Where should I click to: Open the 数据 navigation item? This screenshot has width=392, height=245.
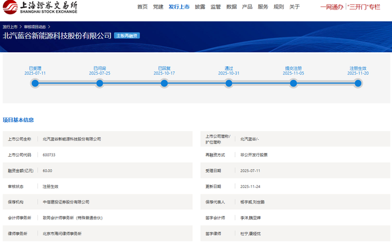point(232,7)
